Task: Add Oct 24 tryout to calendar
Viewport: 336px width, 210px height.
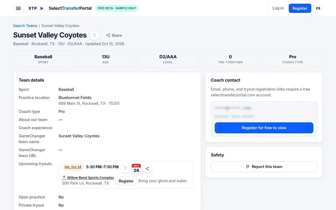Action: pos(136,169)
